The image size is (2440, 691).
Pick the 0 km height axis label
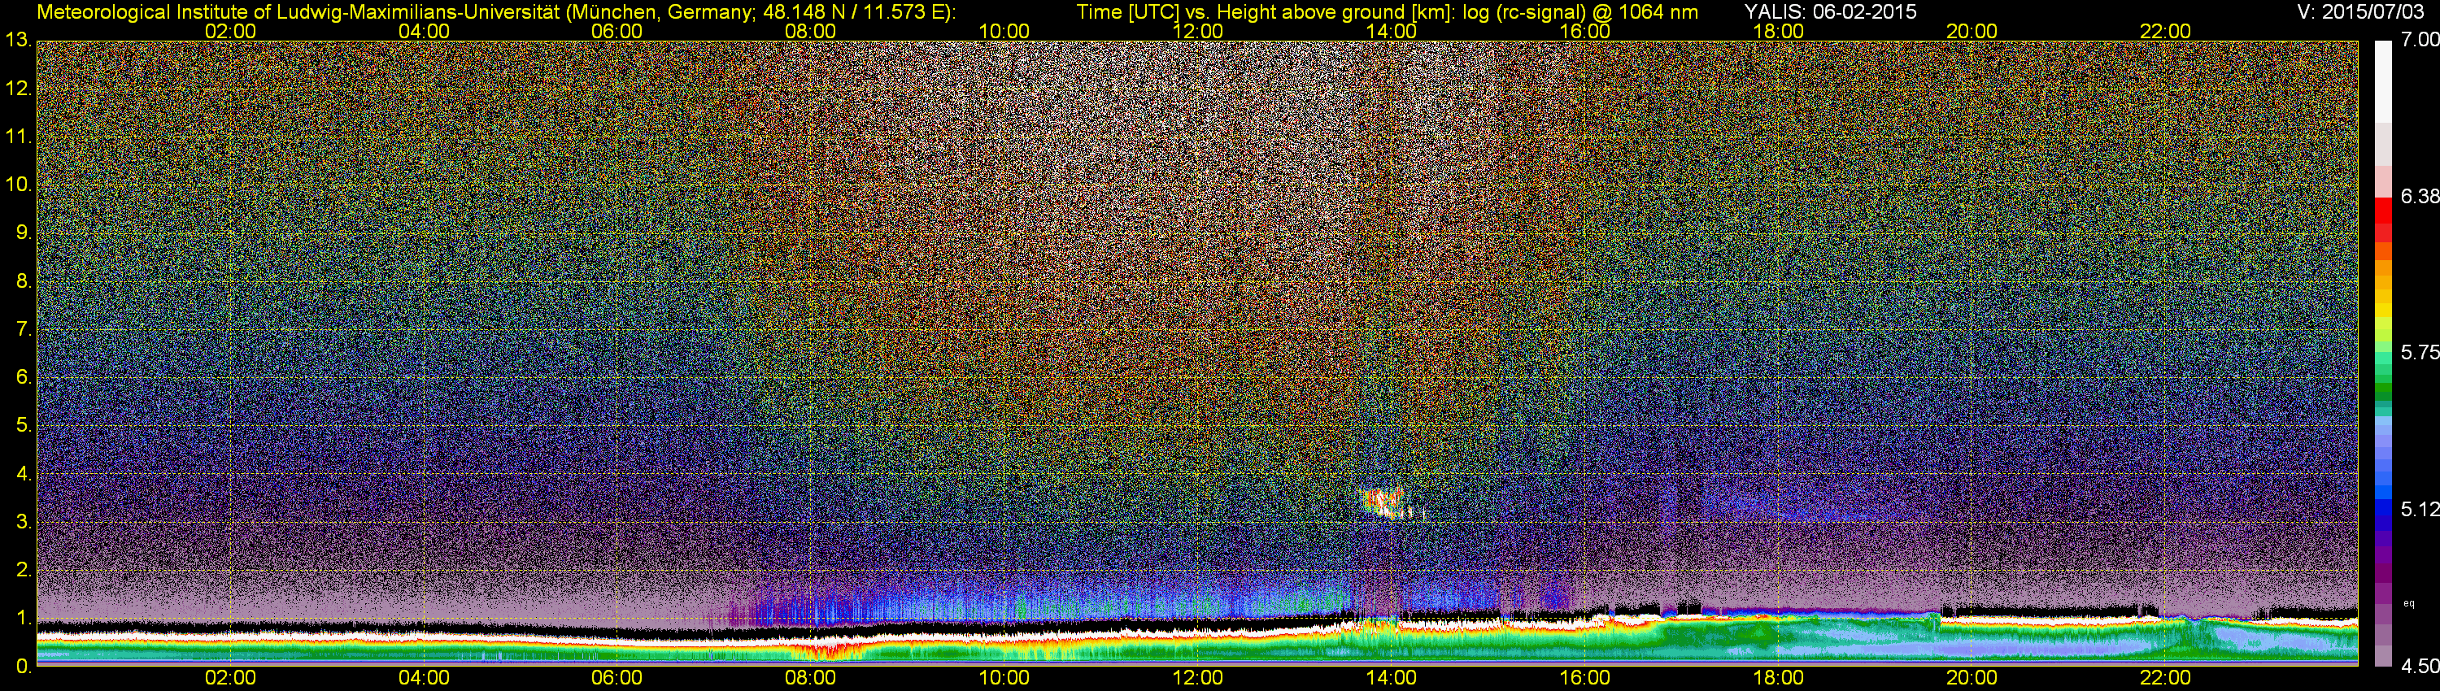[24, 667]
